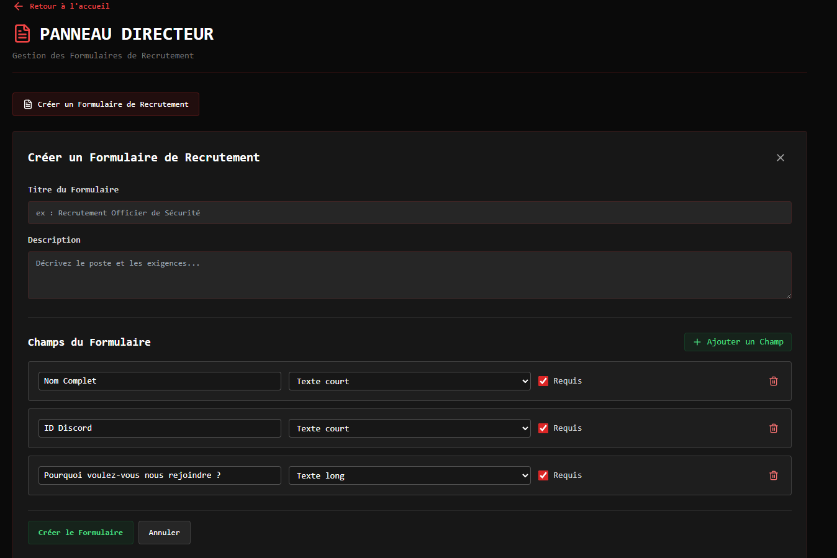
Task: Click the Annuler button
Action: pyautogui.click(x=164, y=533)
